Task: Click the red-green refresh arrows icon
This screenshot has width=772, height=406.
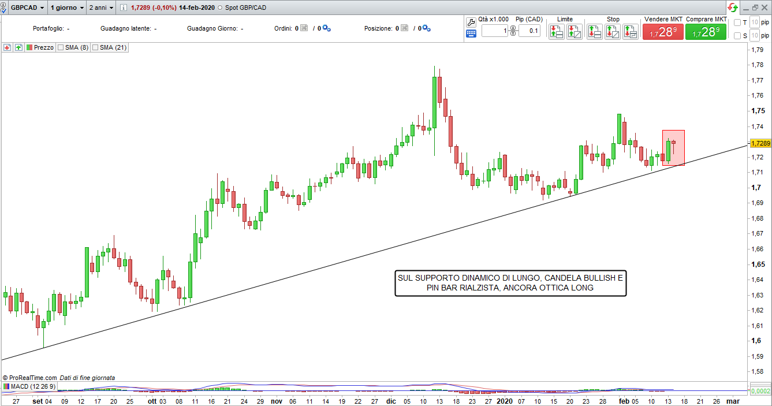Action: [x=732, y=8]
